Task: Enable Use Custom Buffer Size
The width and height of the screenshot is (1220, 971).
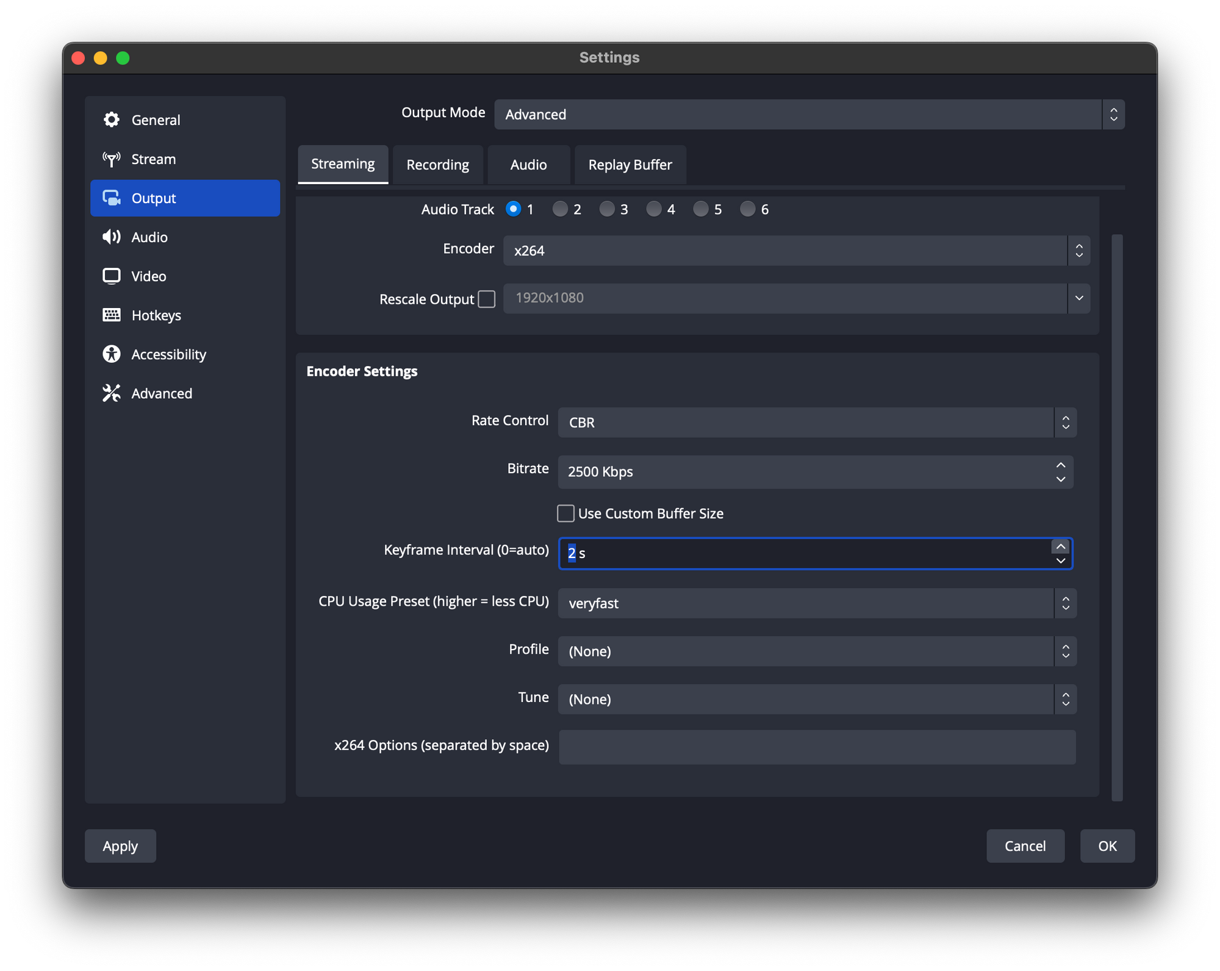Action: tap(565, 514)
